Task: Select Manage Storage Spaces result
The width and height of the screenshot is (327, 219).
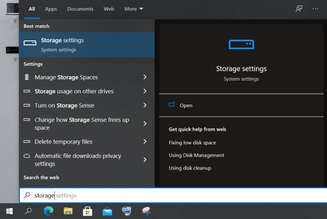Action: tap(87, 77)
